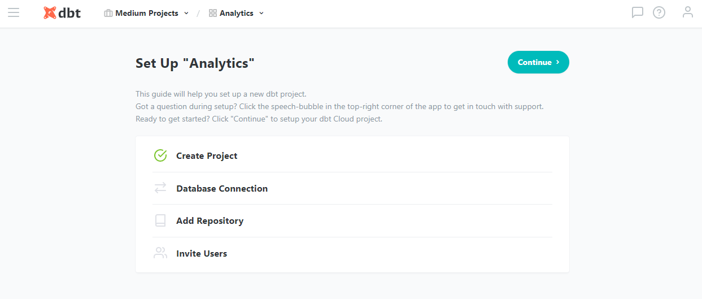This screenshot has width=702, height=299.
Task: Expand the Medium Projects account dropdown
Action: coord(186,14)
